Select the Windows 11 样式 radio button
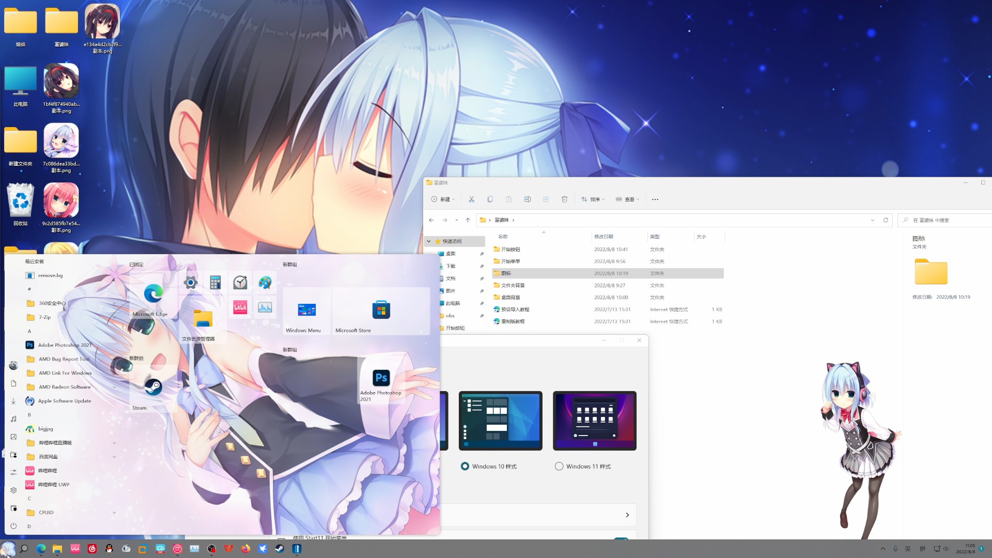This screenshot has height=558, width=992. pos(559,467)
